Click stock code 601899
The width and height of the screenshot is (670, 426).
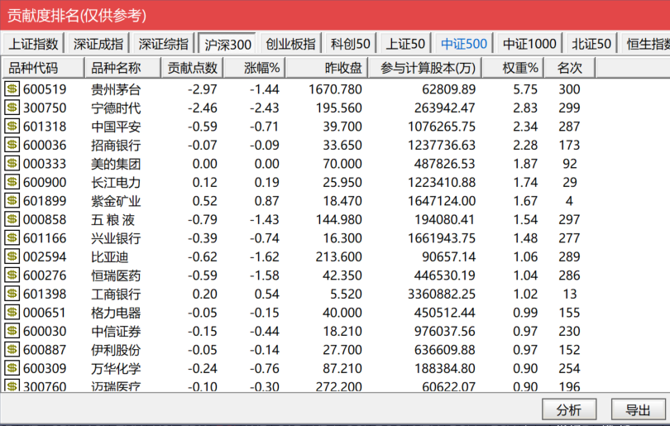click(45, 201)
